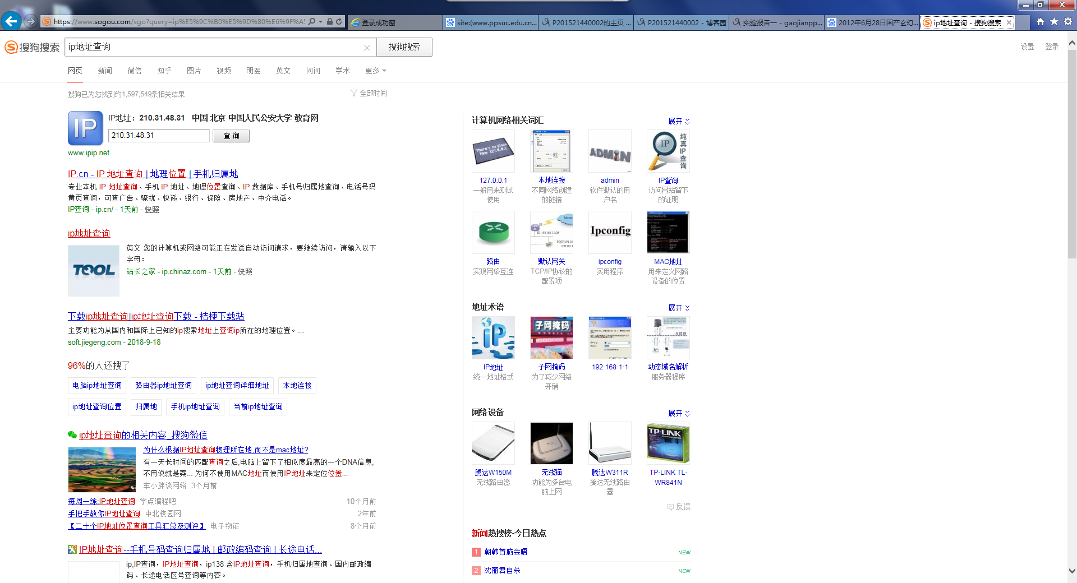Click the feedback icon next to 反馈
Image resolution: width=1077 pixels, height=583 pixels.
670,507
